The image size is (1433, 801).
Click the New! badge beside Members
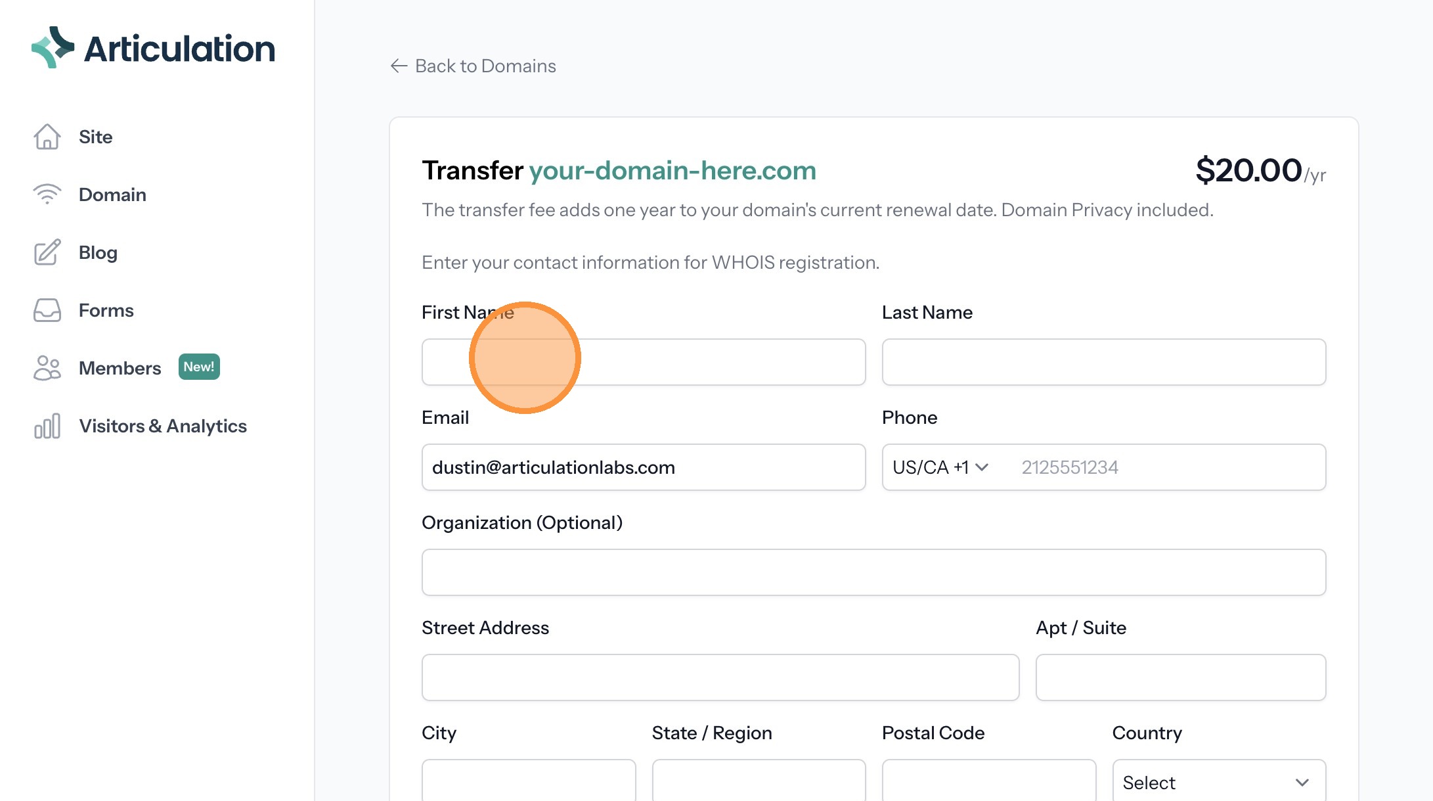(x=199, y=367)
